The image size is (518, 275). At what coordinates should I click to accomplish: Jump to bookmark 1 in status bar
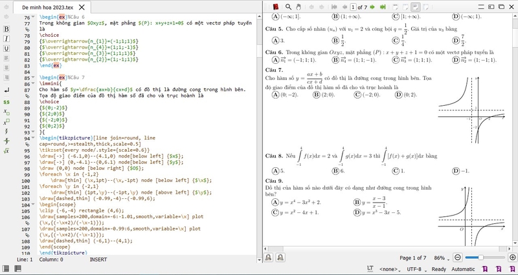484,269
